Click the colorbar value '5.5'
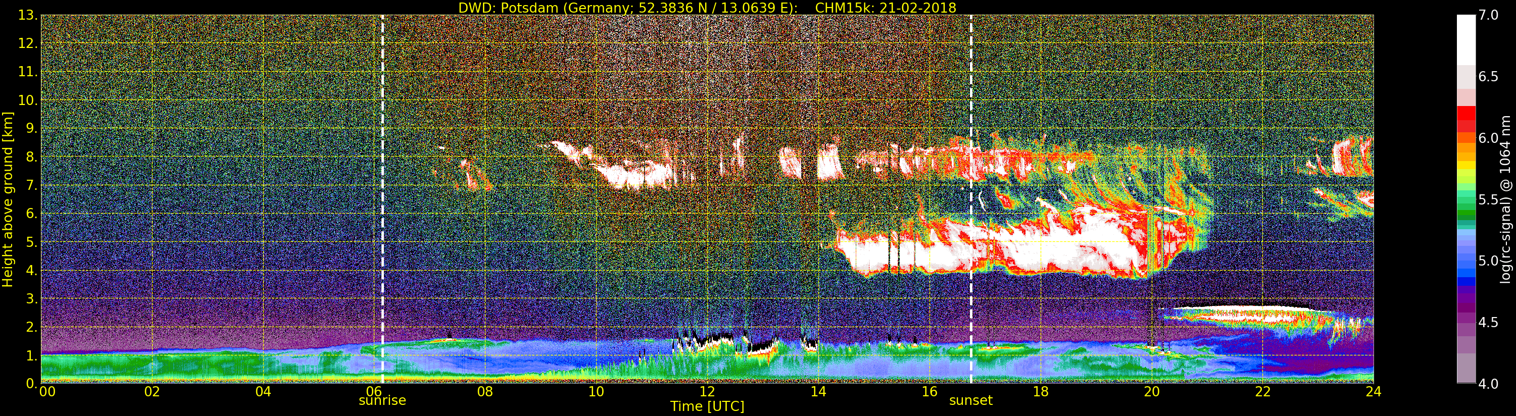Viewport: 1516px width, 416px height. click(x=1488, y=199)
